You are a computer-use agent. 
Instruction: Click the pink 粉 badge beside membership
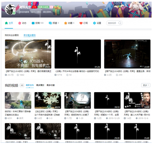coord(51,7)
